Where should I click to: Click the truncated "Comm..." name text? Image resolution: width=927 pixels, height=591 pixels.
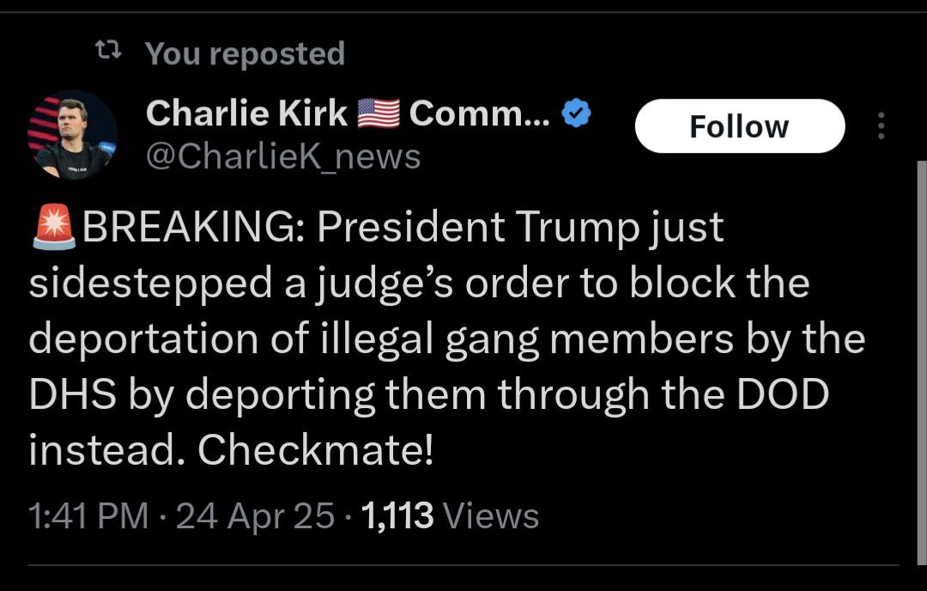480,113
